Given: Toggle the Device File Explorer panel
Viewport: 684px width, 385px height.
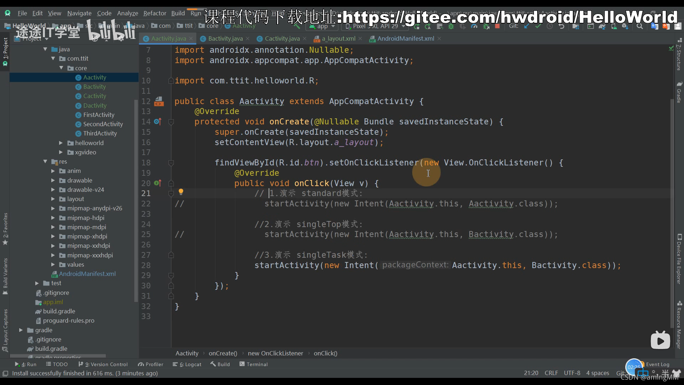Looking at the screenshot, I should point(679,259).
